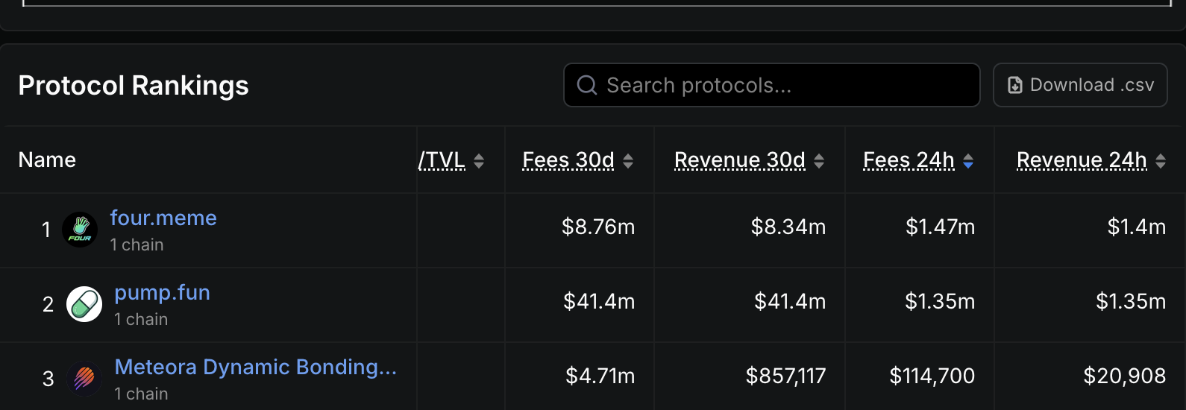
Task: Open Meteora Dynamic Bonding protocol link
Action: (x=255, y=367)
